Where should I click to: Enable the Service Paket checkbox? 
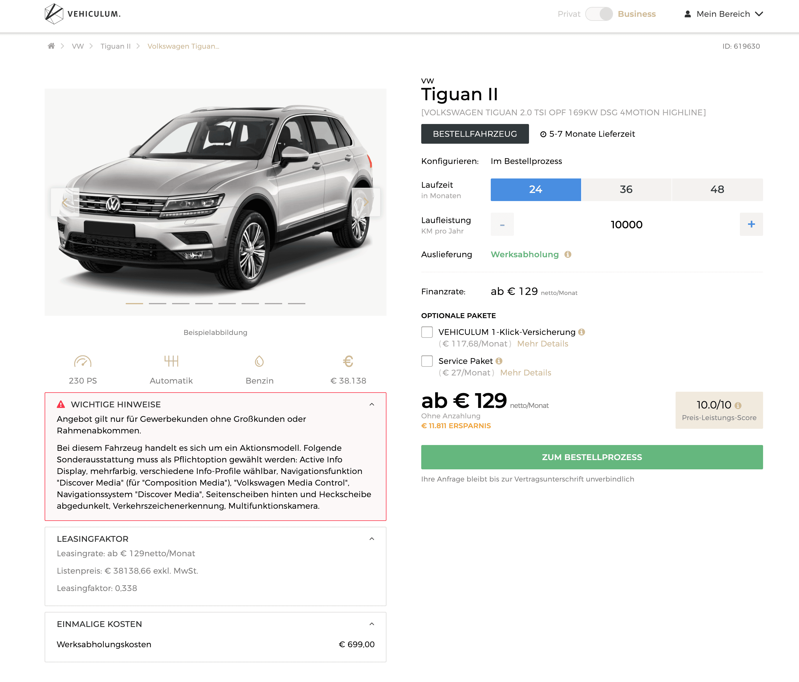427,361
